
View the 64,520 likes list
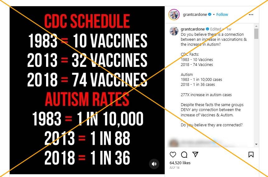180,163
